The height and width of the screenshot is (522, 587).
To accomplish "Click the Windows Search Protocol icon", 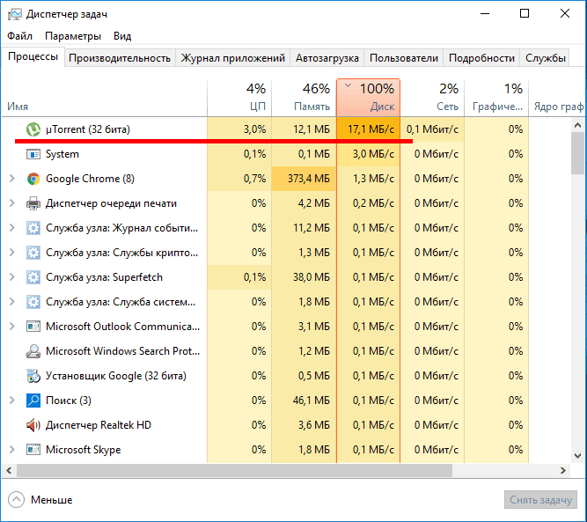I will click(33, 351).
